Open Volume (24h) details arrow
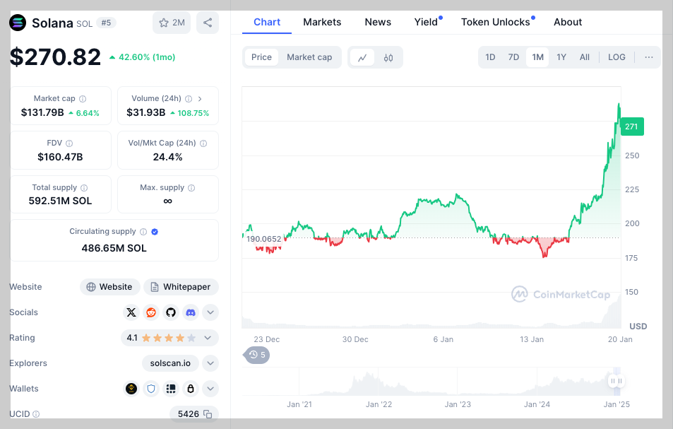The image size is (673, 429). (x=200, y=99)
